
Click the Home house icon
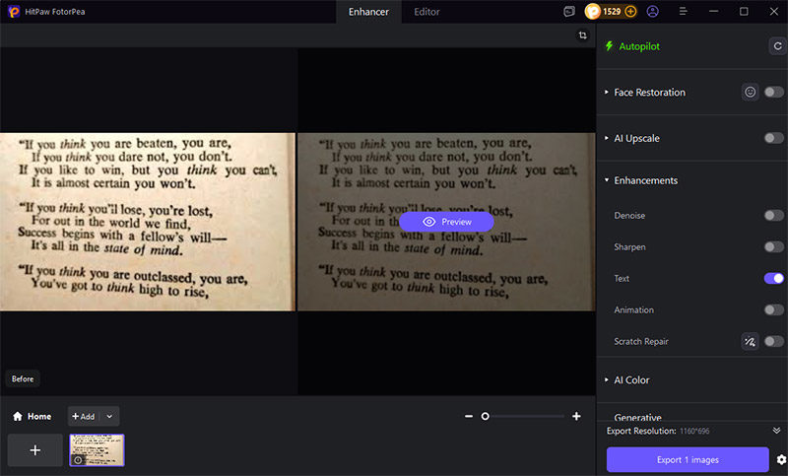pos(18,416)
